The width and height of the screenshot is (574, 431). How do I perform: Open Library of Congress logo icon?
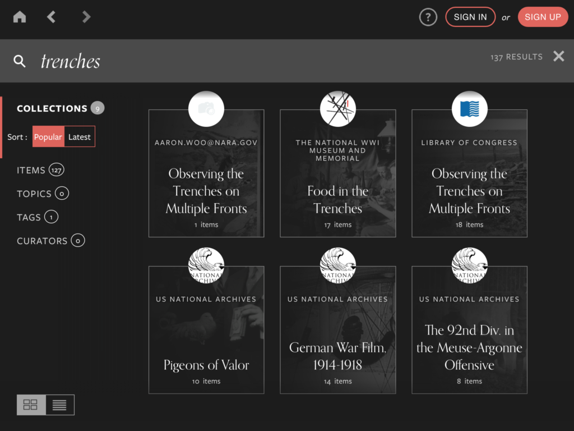469,109
